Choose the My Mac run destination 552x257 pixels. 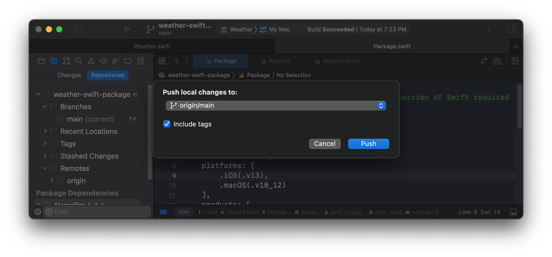(275, 29)
